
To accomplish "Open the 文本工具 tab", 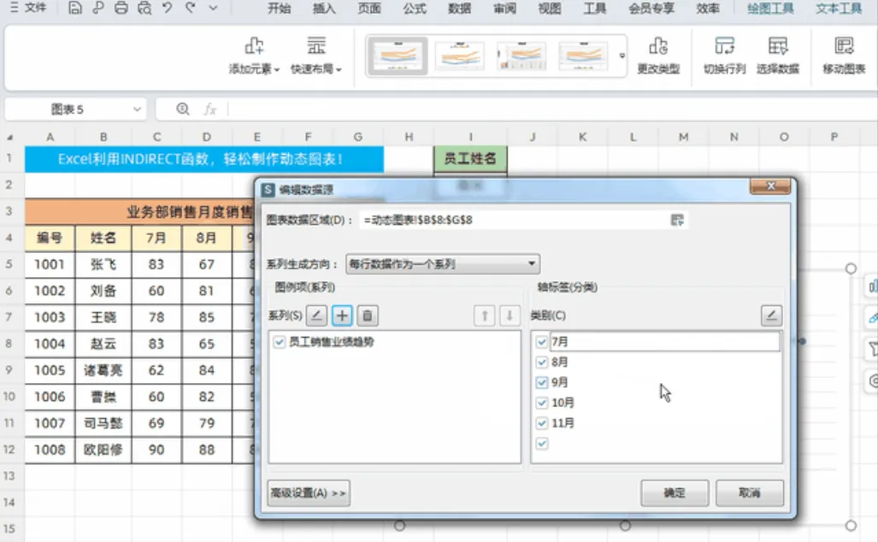I will click(x=838, y=9).
